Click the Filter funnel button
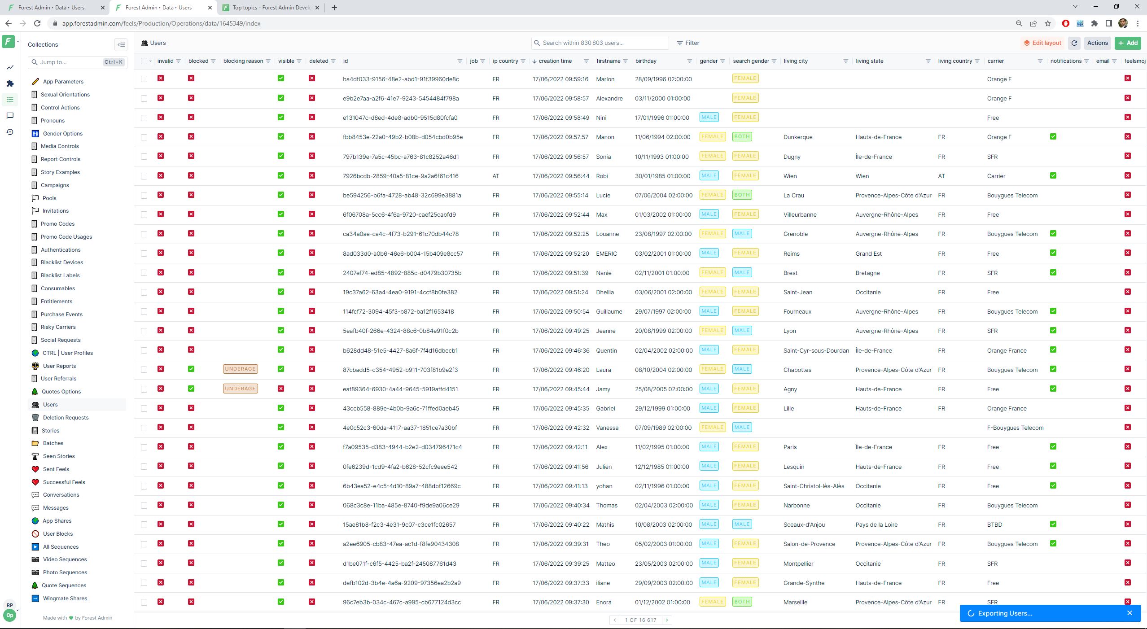This screenshot has height=629, width=1147. click(688, 43)
